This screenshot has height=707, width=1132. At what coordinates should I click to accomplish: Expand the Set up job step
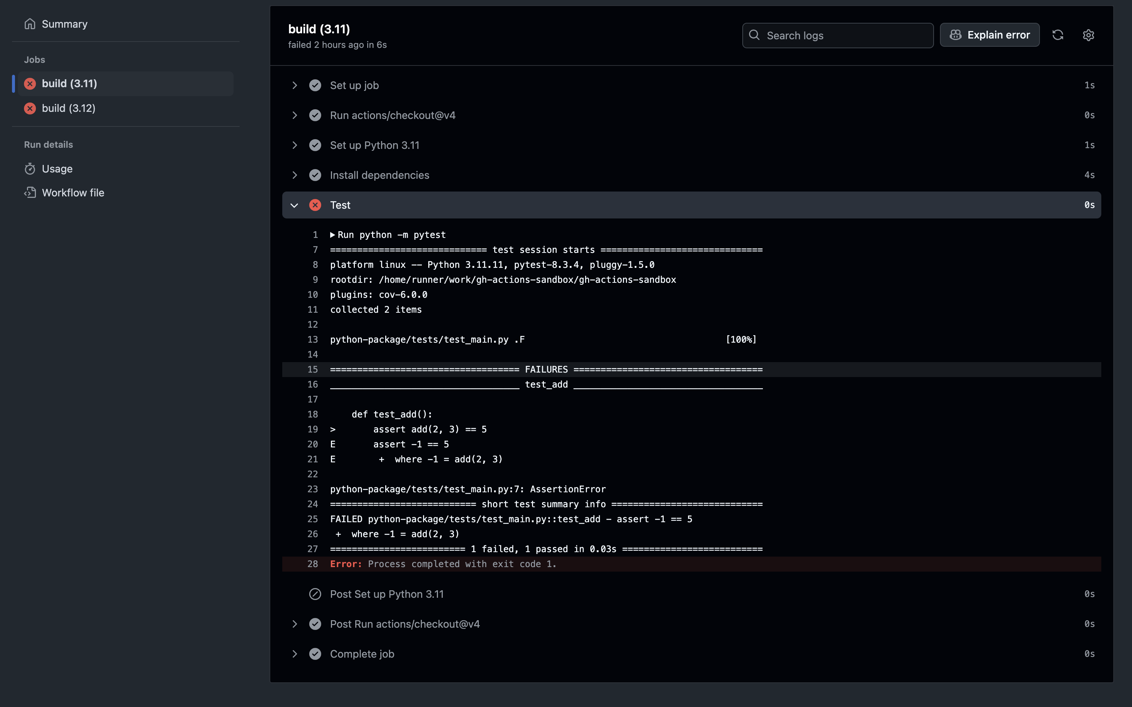[294, 86]
